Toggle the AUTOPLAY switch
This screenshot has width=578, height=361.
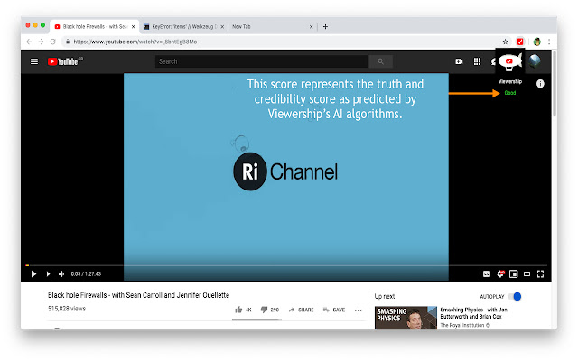pyautogui.click(x=515, y=297)
